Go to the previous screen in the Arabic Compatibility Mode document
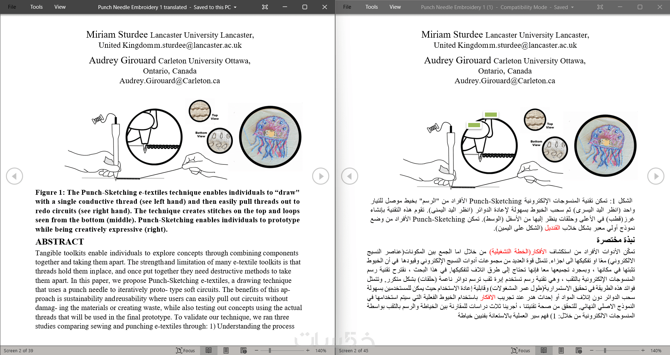Viewport: 670px width, 355px height. click(x=349, y=176)
